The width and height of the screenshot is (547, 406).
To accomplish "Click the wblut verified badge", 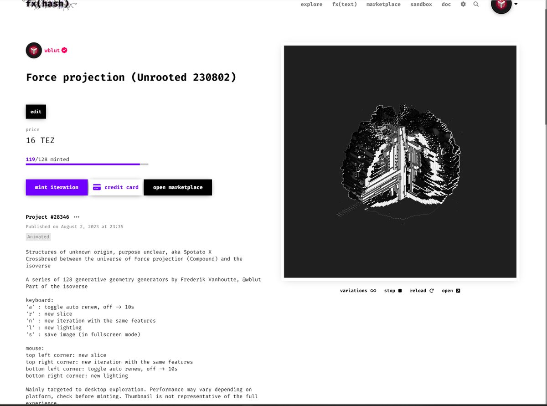I will coord(64,50).
